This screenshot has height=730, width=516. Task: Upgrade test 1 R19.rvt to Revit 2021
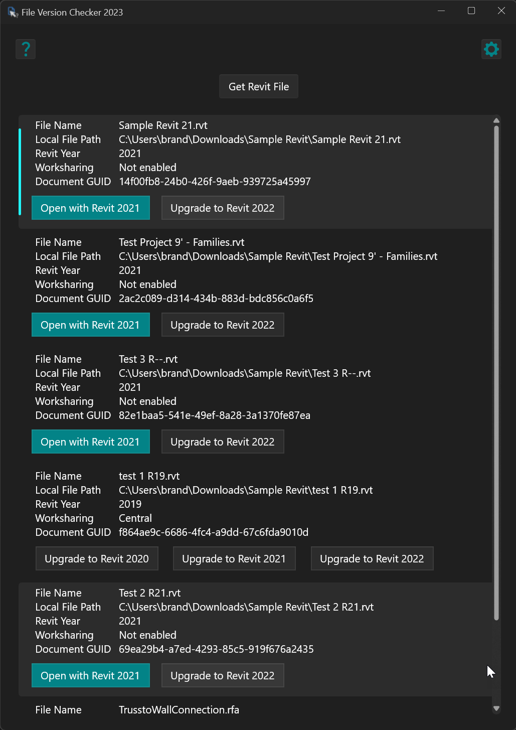(234, 559)
